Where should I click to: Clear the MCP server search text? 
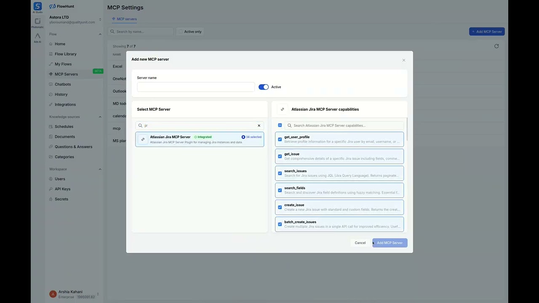[259, 125]
